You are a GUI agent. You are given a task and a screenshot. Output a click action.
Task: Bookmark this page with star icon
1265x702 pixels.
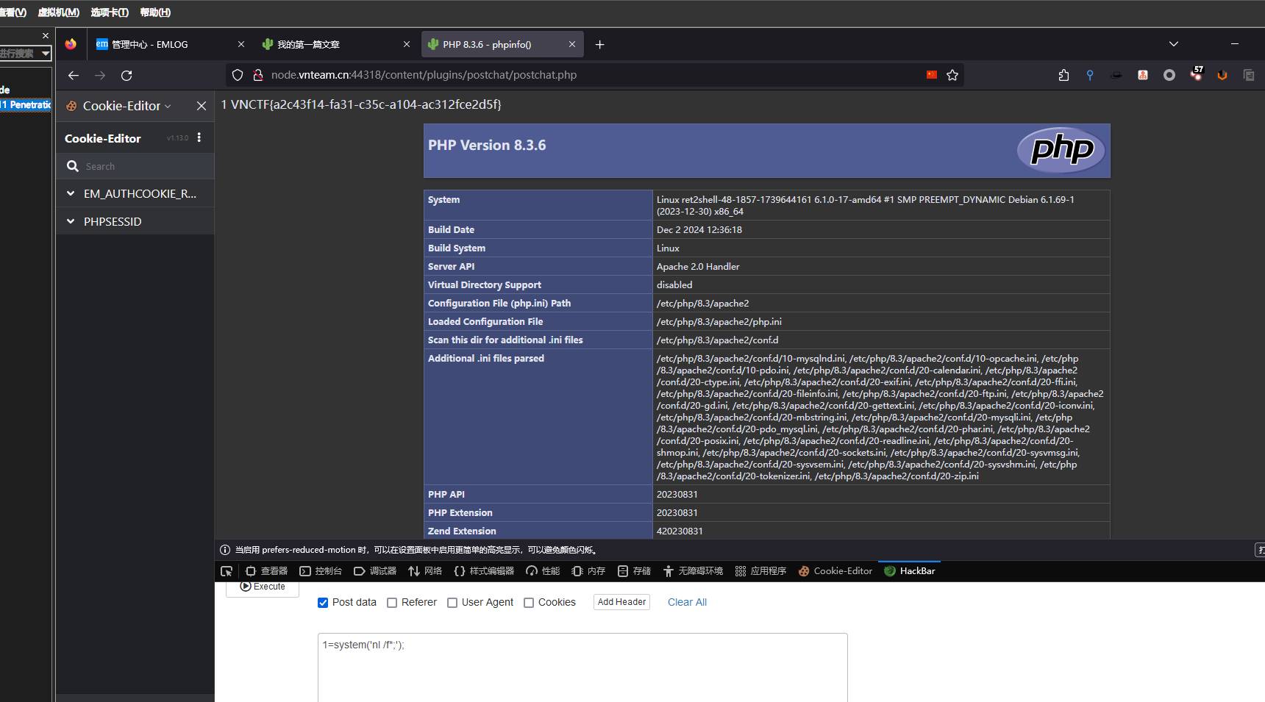[952, 75]
